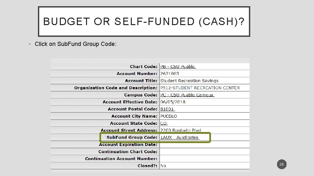Select the P512-STUDENT RECREATION CENTER organization value
The width and height of the screenshot is (314, 176).
(200, 88)
